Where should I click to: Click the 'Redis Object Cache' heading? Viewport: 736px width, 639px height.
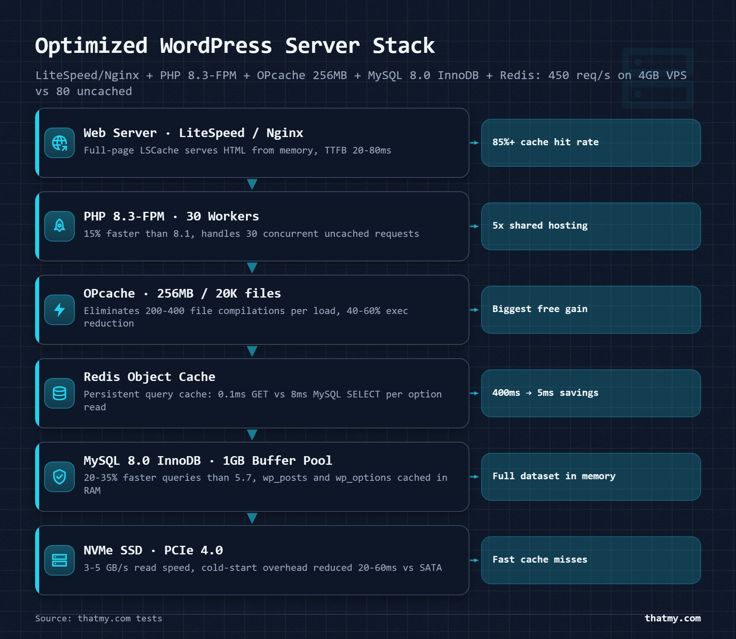pyautogui.click(x=150, y=377)
